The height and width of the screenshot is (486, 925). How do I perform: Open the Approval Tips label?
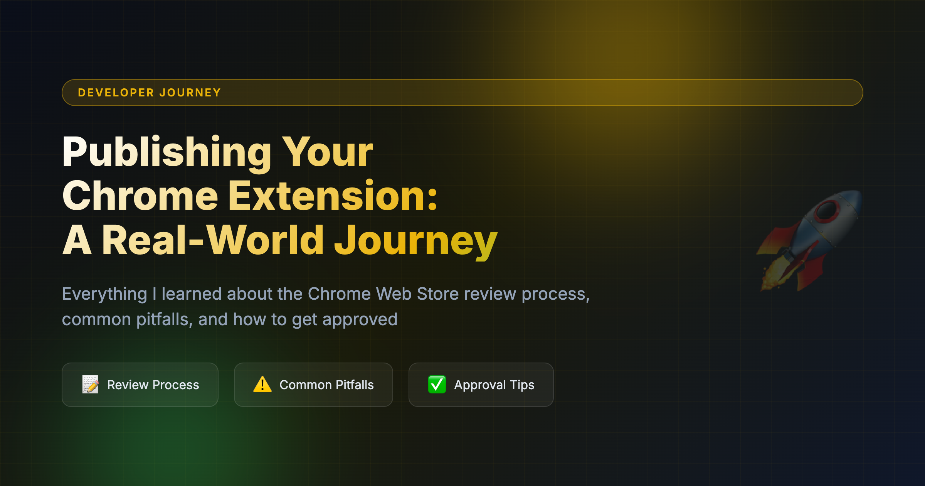(x=494, y=385)
